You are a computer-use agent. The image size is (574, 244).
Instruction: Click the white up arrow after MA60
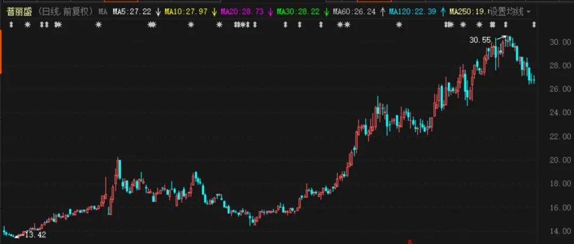tap(383, 12)
